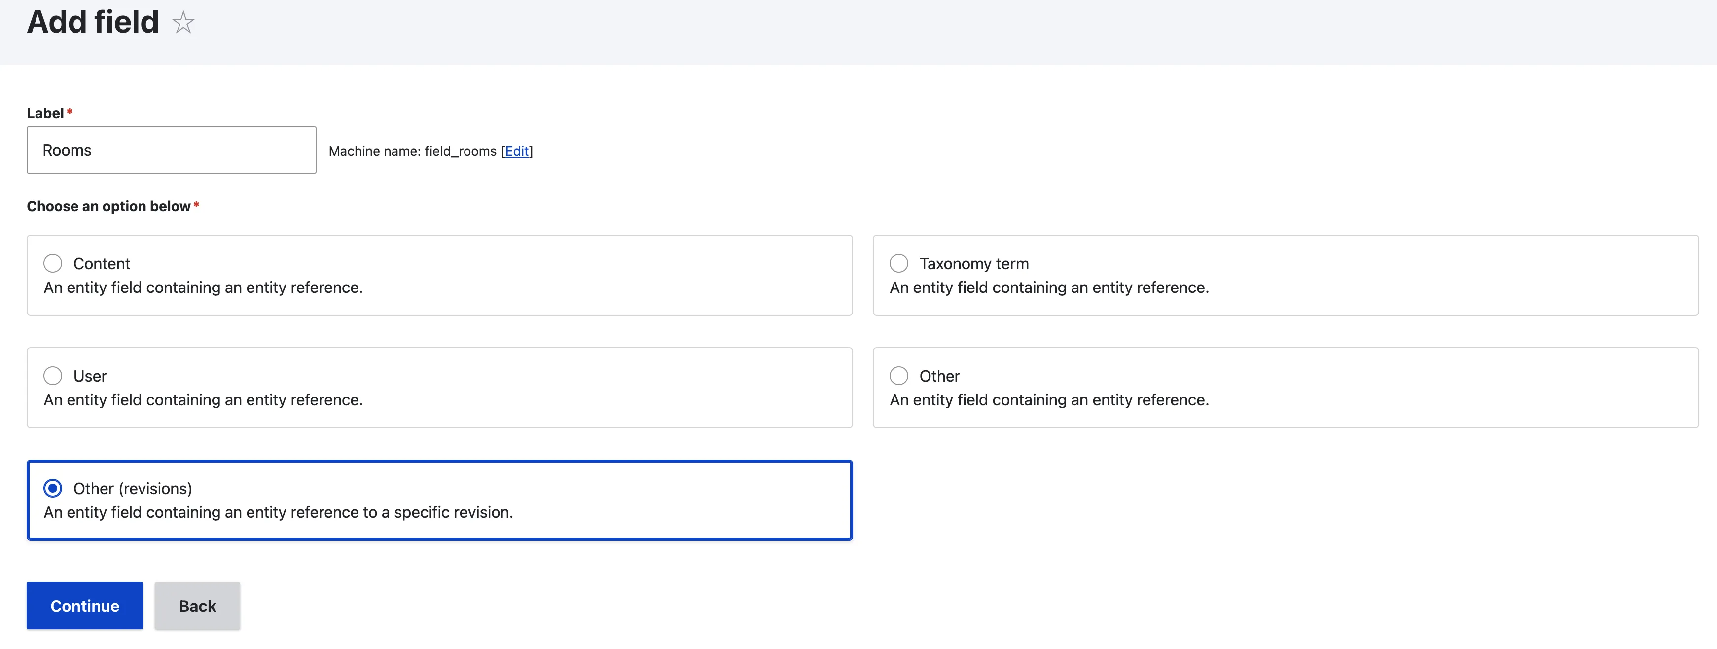Click the Taxonomy term option label
Viewport: 1717px width, 649px height.
point(974,264)
